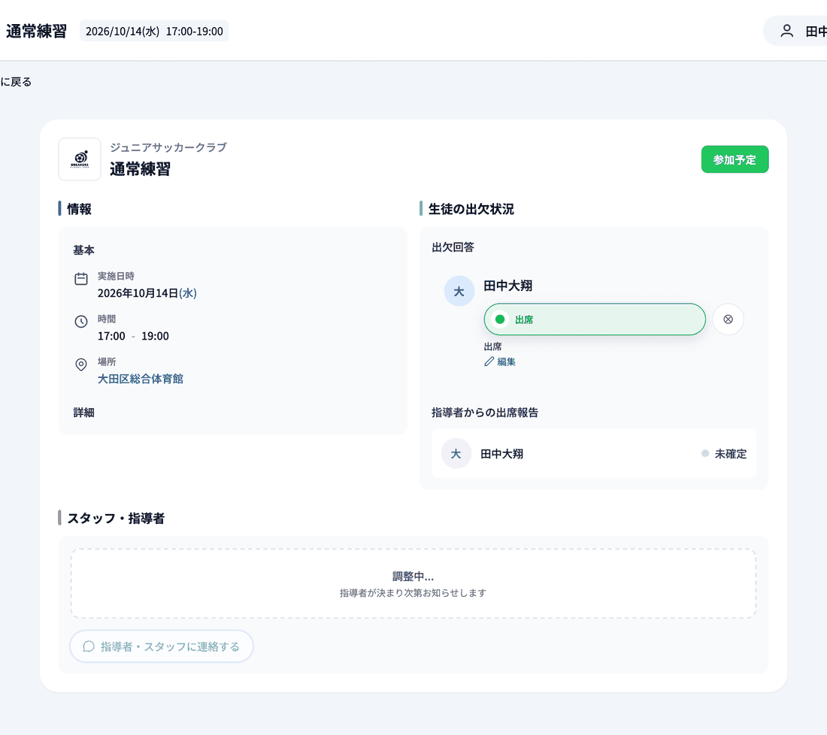Click the ジュニアサッカークラブ club name
This screenshot has height=735, width=827.
(168, 147)
